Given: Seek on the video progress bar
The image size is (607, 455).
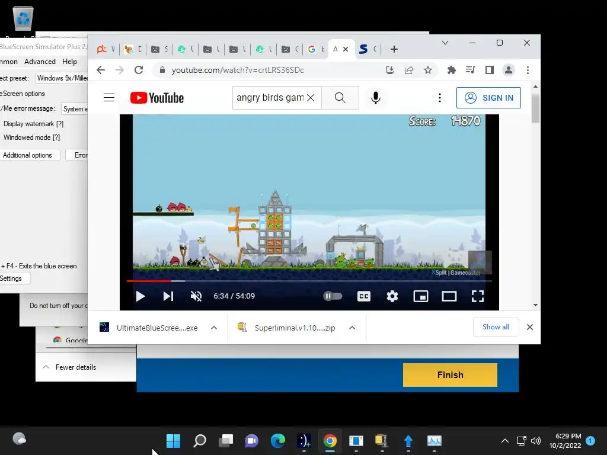Looking at the screenshot, I should pos(309,281).
